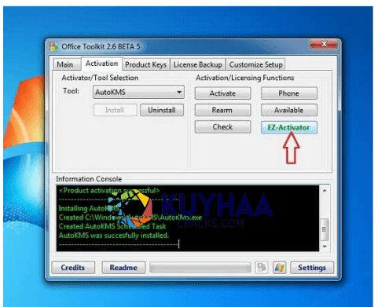Click the Windows logo button beside Settings
The height and width of the screenshot is (307, 374).
pyautogui.click(x=279, y=268)
